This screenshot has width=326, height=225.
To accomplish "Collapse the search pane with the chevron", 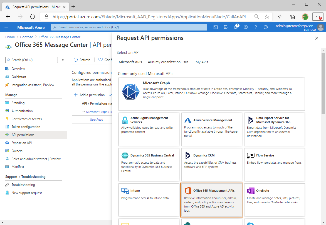I will click(63, 60).
